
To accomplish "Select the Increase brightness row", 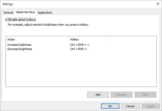I will [19, 45].
